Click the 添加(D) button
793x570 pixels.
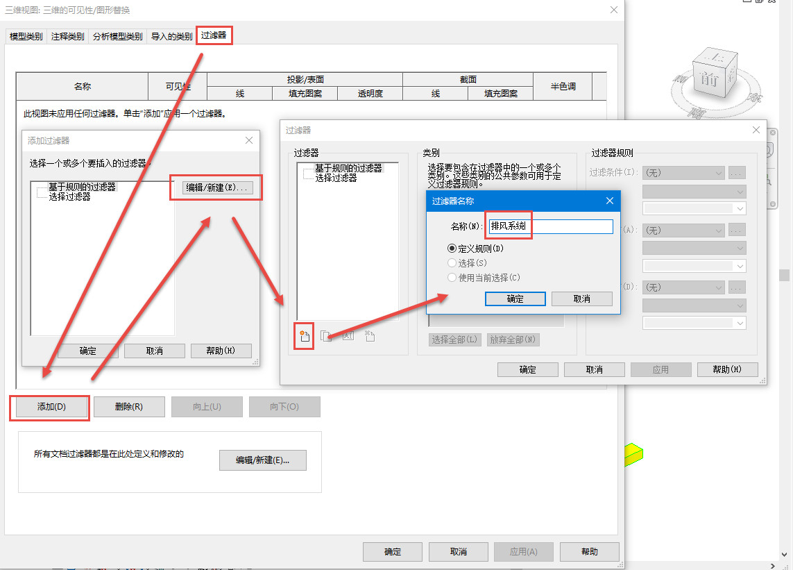click(x=51, y=407)
